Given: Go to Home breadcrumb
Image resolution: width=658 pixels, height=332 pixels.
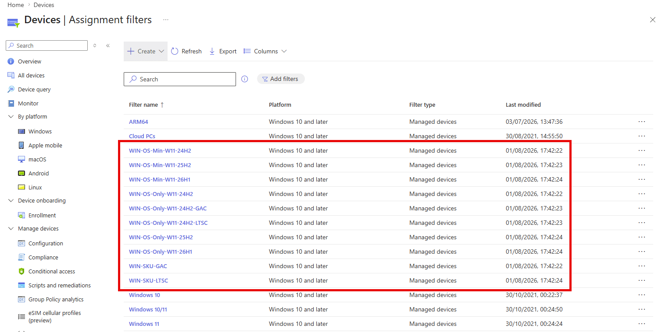Looking at the screenshot, I should pyautogui.click(x=16, y=5).
